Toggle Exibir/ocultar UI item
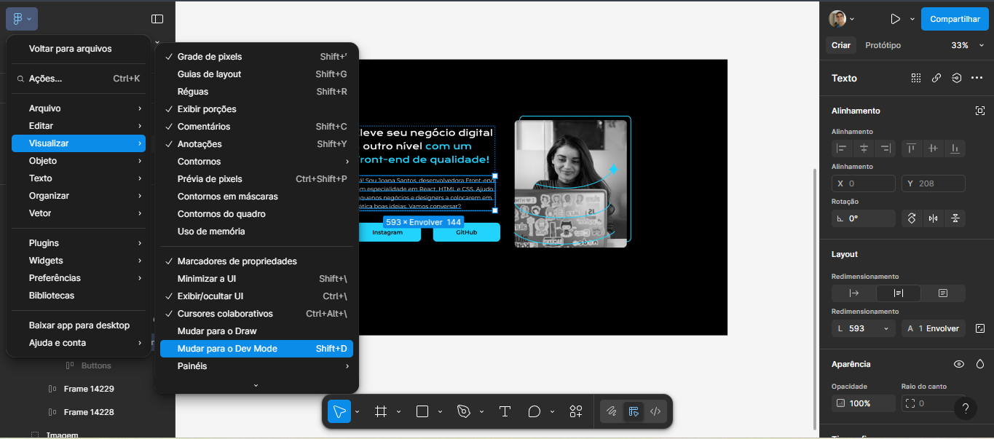This screenshot has width=994, height=439. [x=256, y=296]
